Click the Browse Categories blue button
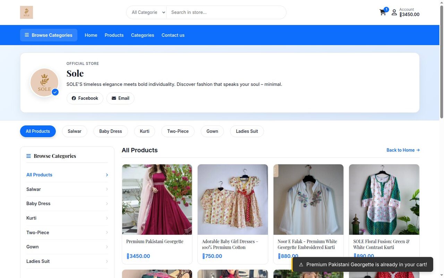The width and height of the screenshot is (444, 278). tap(49, 35)
